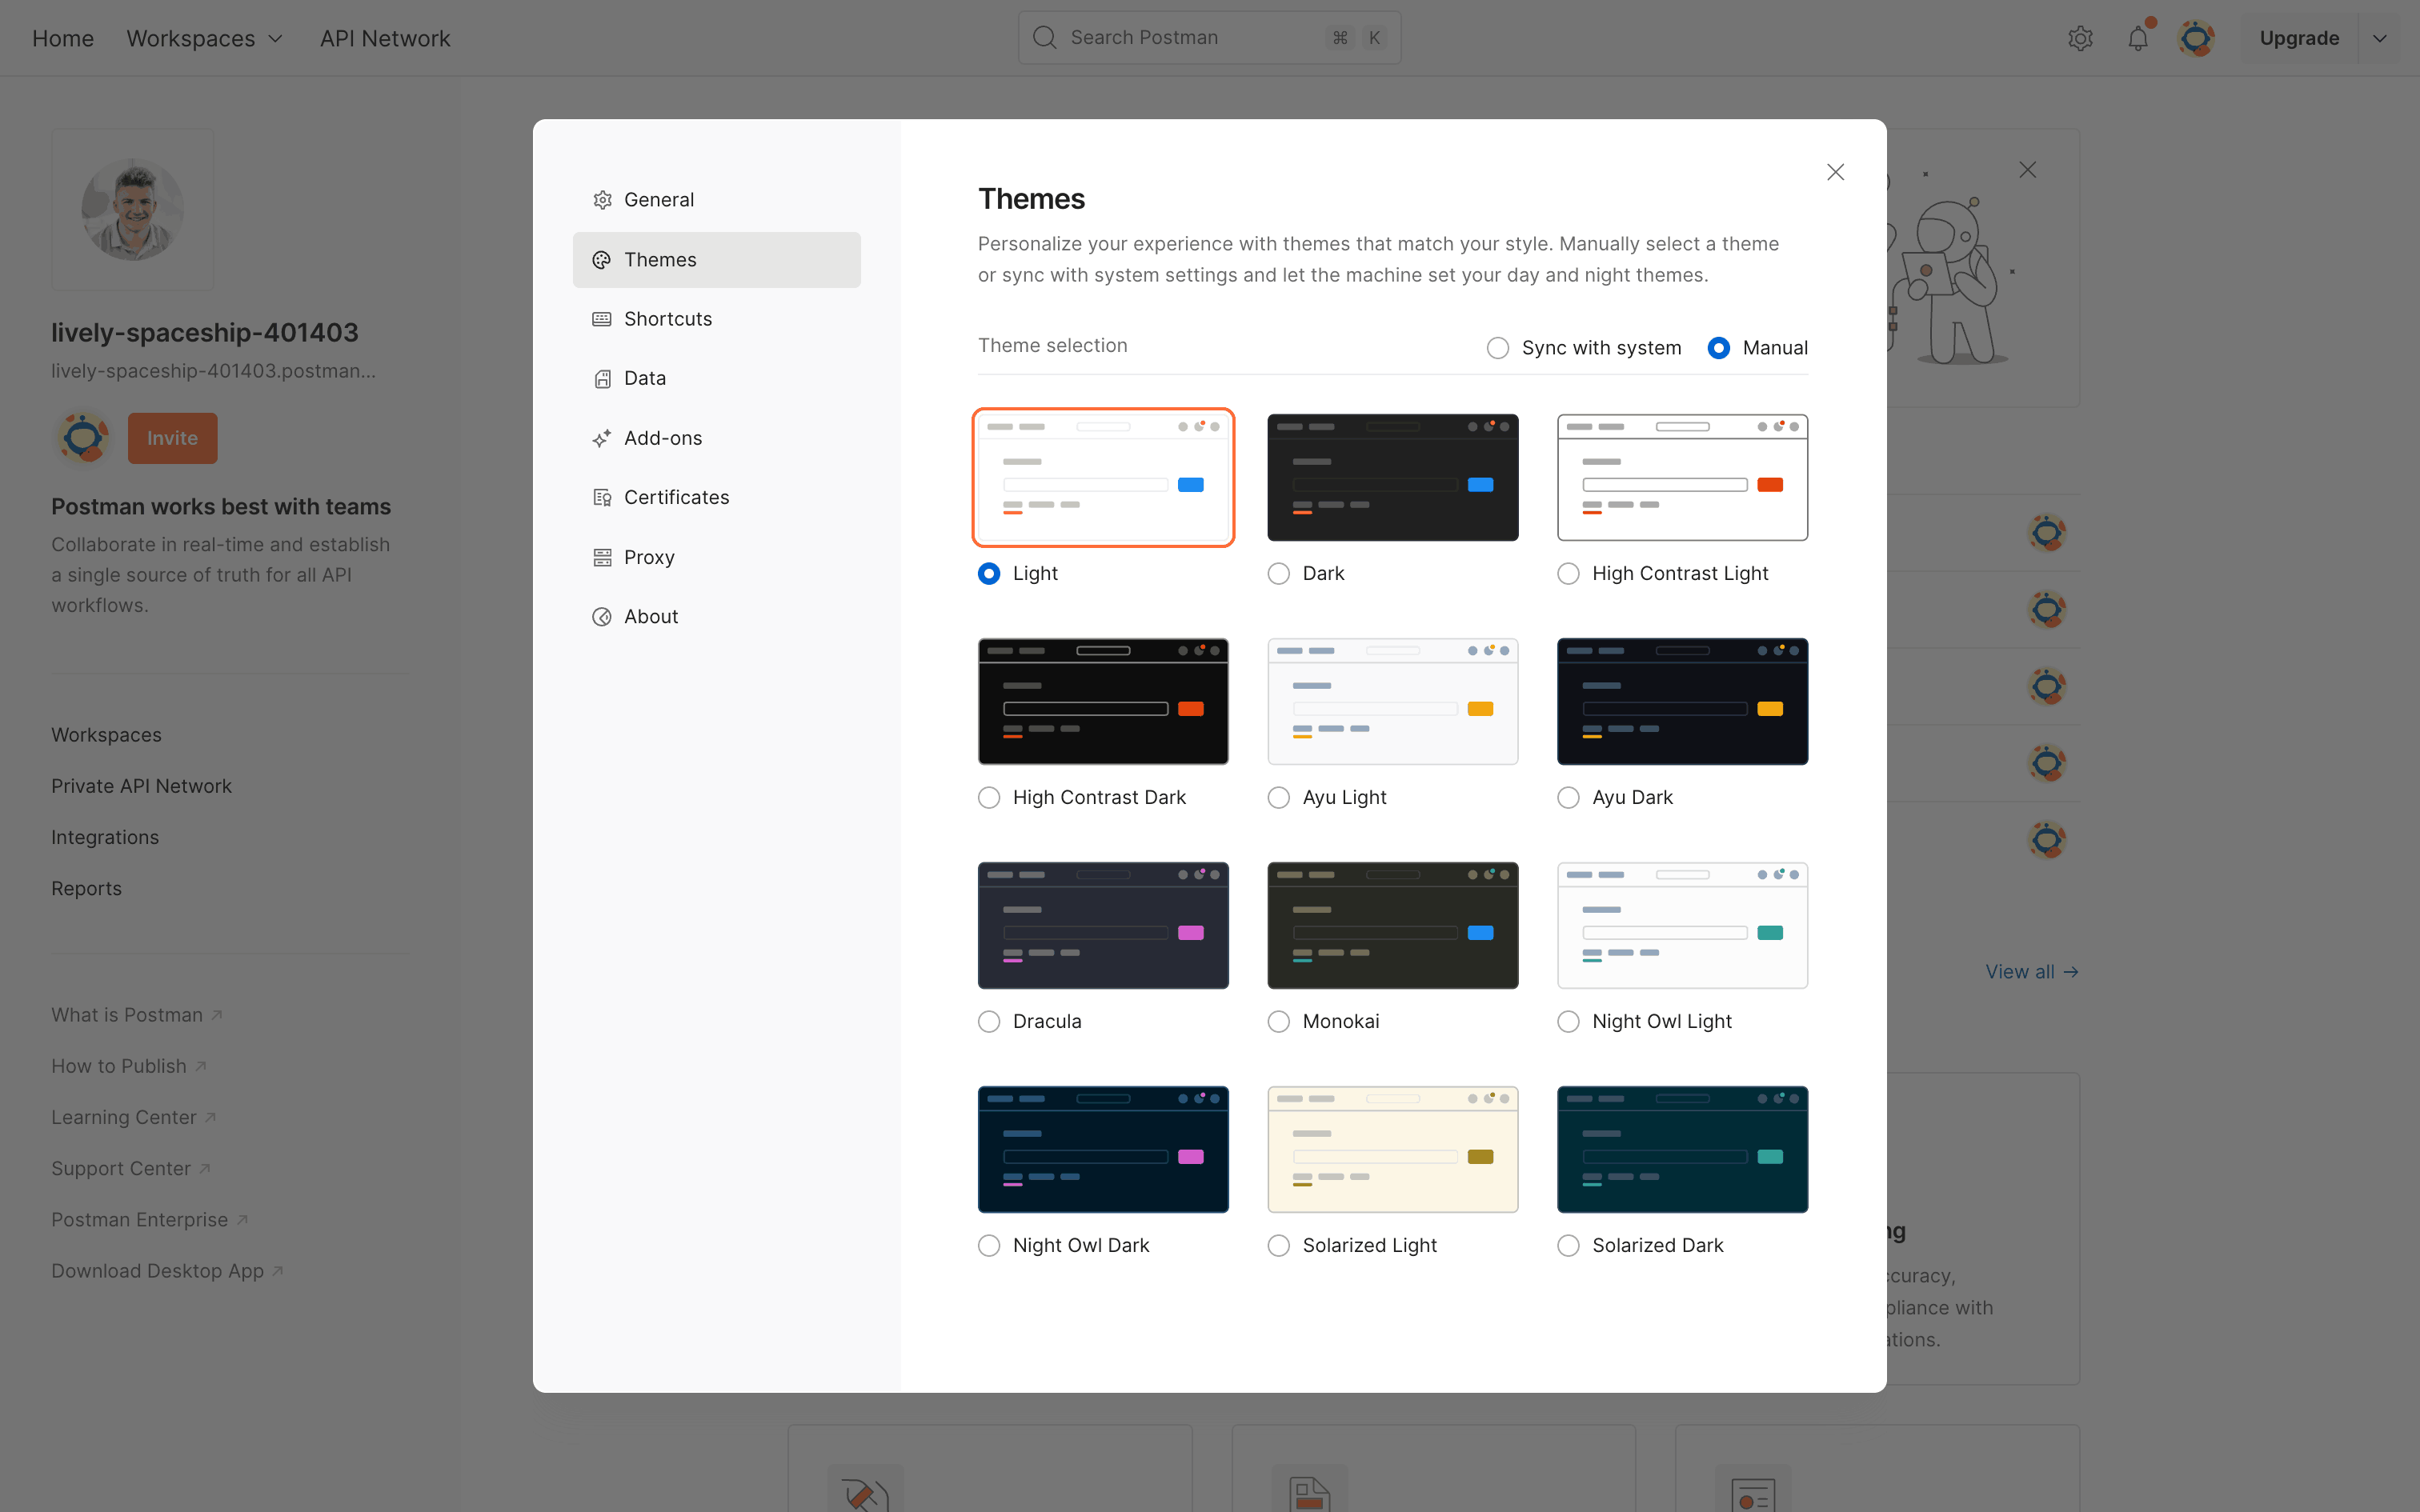The height and width of the screenshot is (1512, 2420).
Task: Select the Dark theme radio button
Action: (x=1278, y=573)
